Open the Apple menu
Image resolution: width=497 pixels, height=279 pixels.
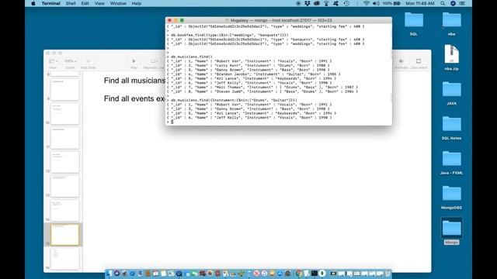point(33,3)
